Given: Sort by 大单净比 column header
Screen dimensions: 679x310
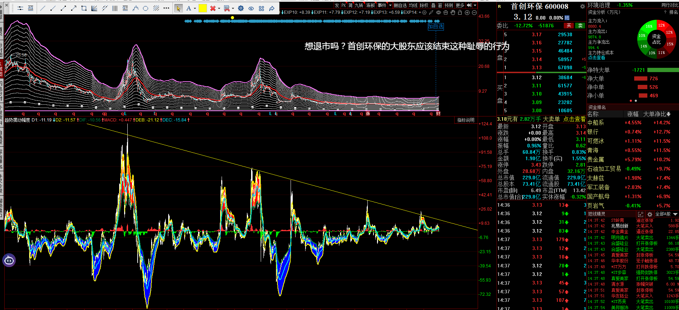Looking at the screenshot, I should (x=657, y=114).
